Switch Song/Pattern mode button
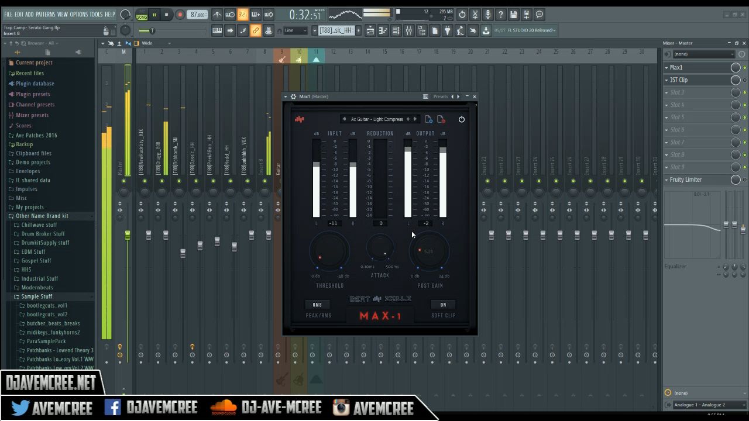Viewport: 749px width, 421px height. pos(142,15)
